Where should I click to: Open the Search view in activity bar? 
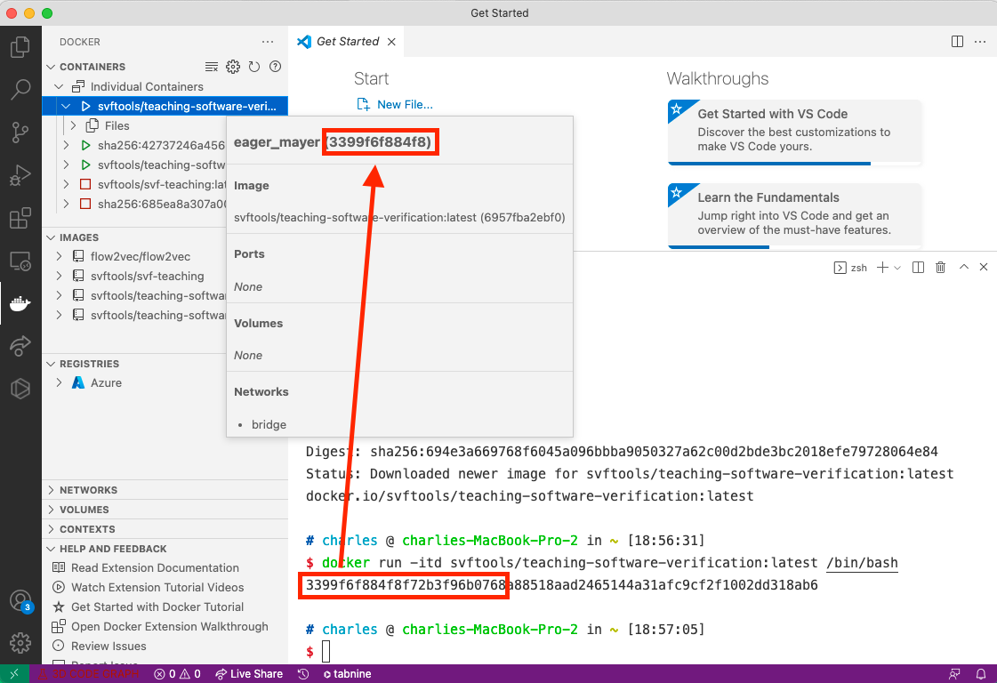pyautogui.click(x=20, y=90)
